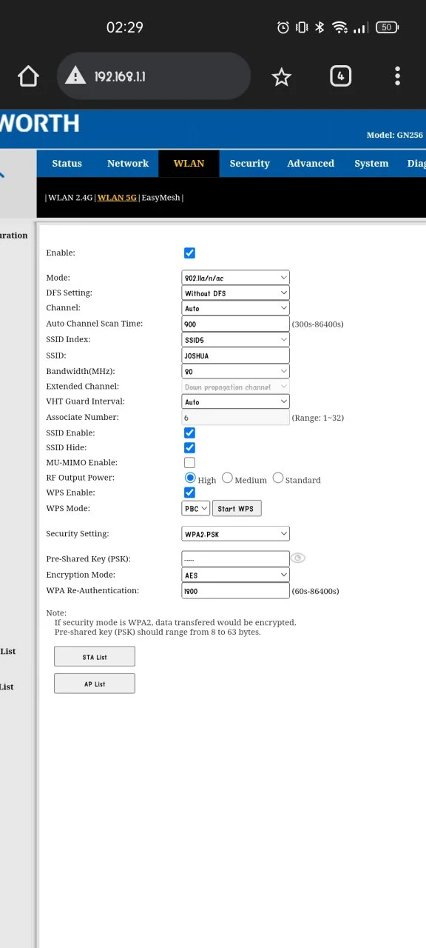426x948 pixels.
Task: Open the Security tab
Action: (x=249, y=164)
